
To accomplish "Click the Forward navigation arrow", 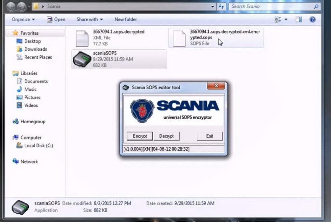I will pyautogui.click(x=22, y=6).
